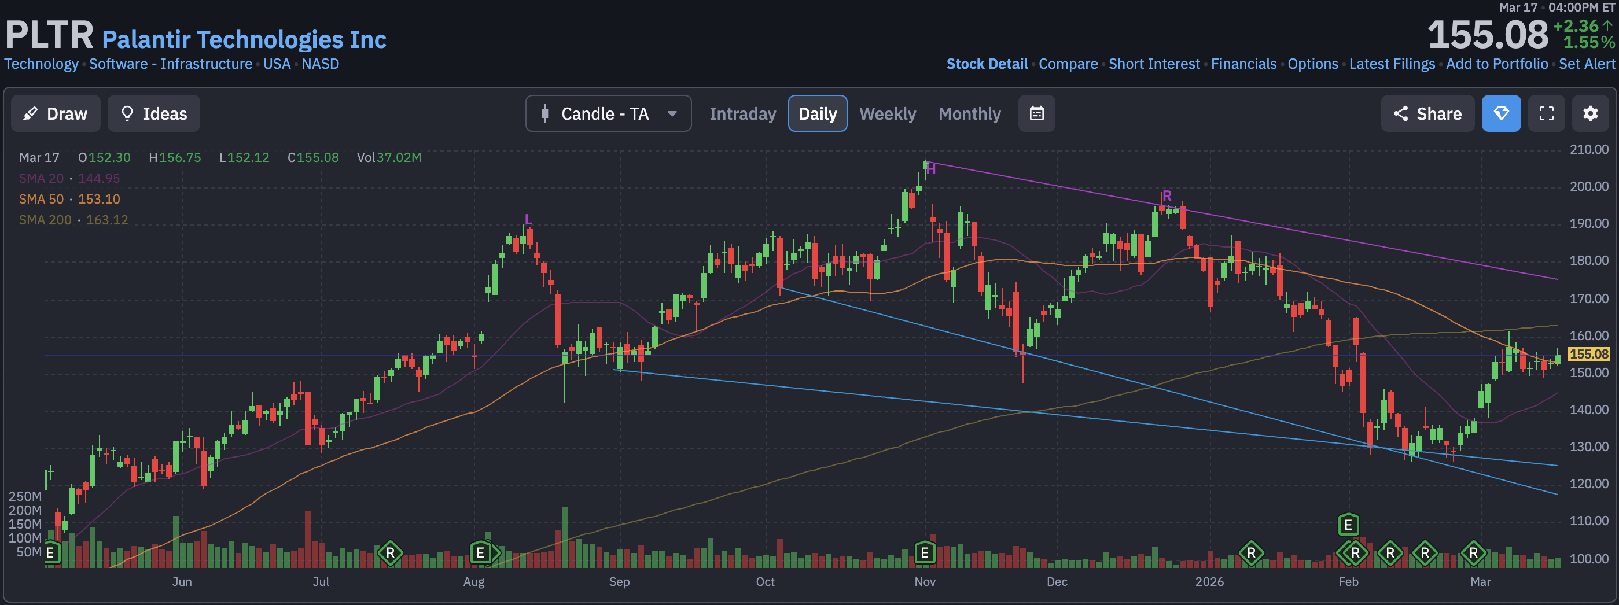The height and width of the screenshot is (605, 1619).
Task: Click the Vol 37.02M readout
Action: click(x=389, y=158)
